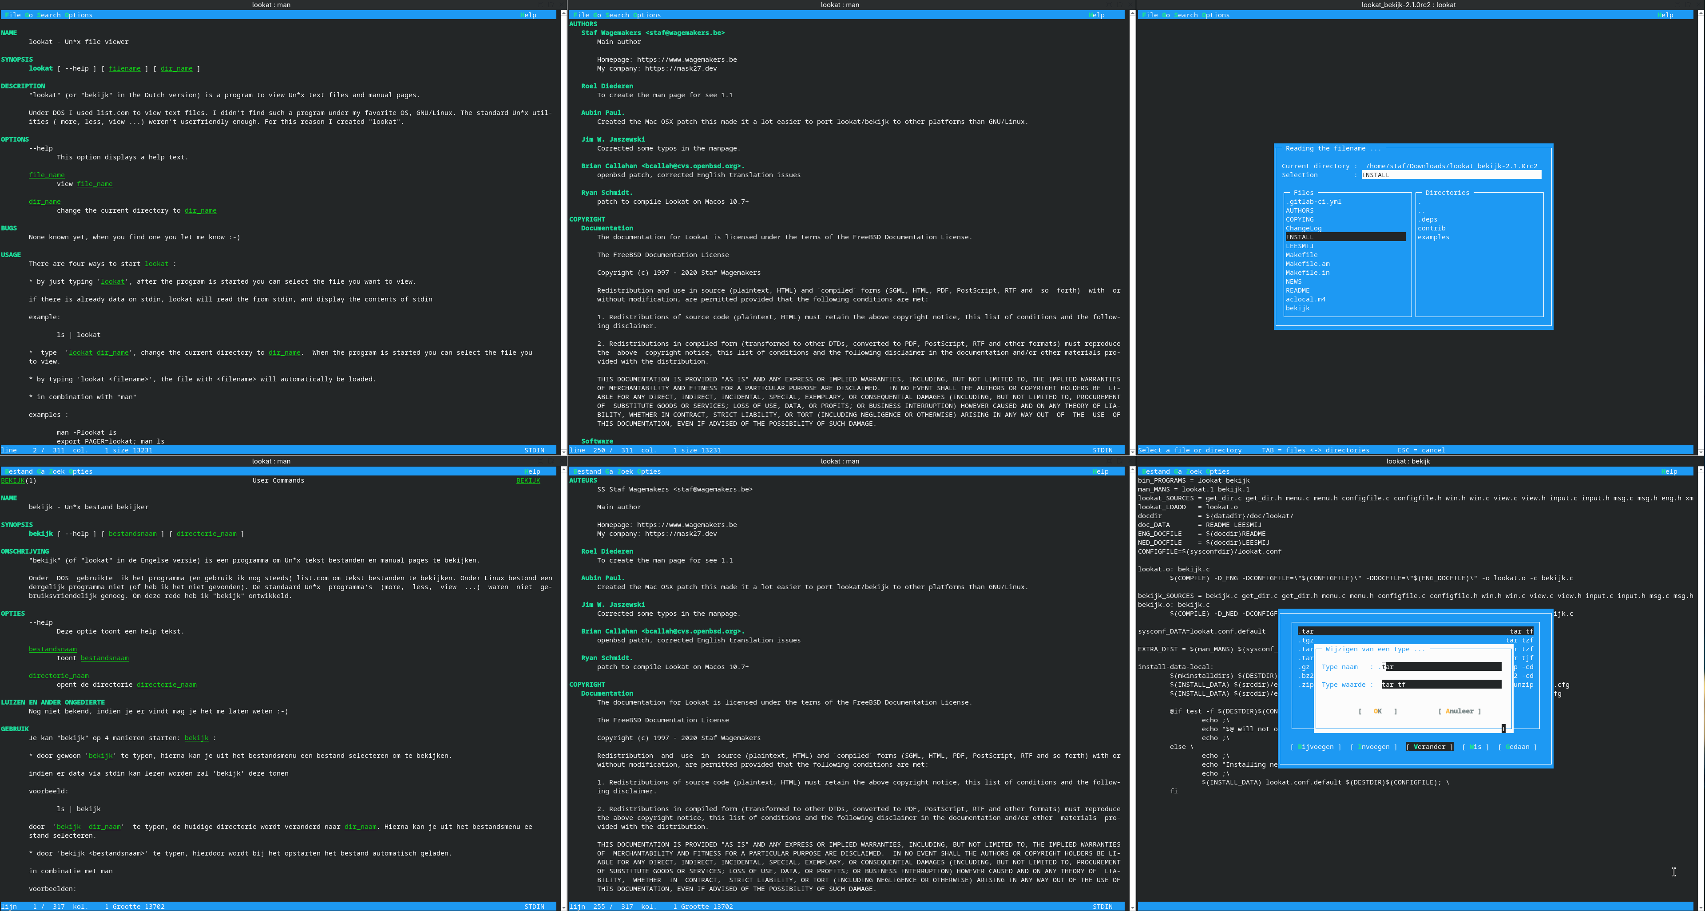1705x911 pixels.
Task: Click the Bijvoegen button
Action: click(x=1315, y=747)
